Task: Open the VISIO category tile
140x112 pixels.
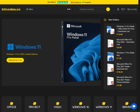Action: tap(57, 104)
